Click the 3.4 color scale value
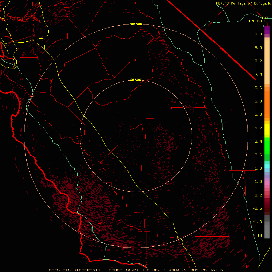 258,141
